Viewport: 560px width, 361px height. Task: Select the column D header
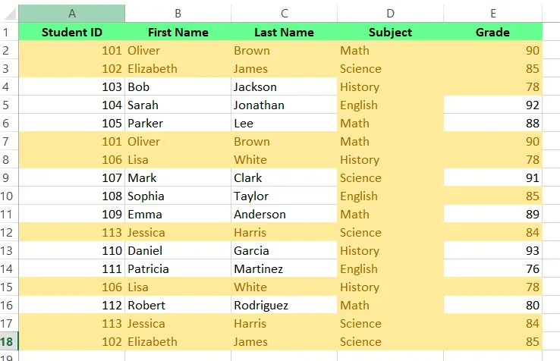pos(391,14)
